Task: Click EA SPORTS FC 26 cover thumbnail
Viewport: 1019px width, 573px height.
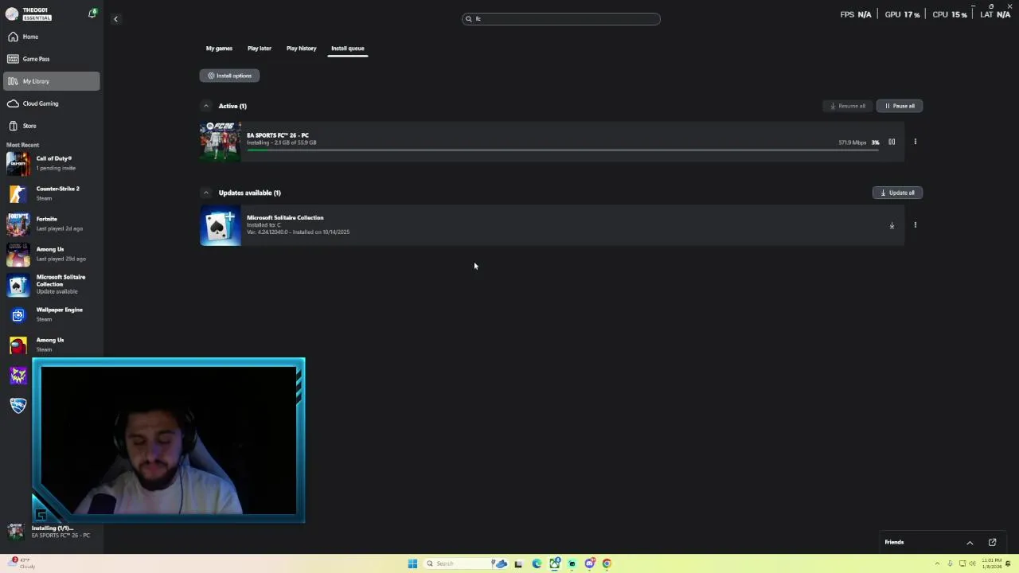Action: pos(221,142)
